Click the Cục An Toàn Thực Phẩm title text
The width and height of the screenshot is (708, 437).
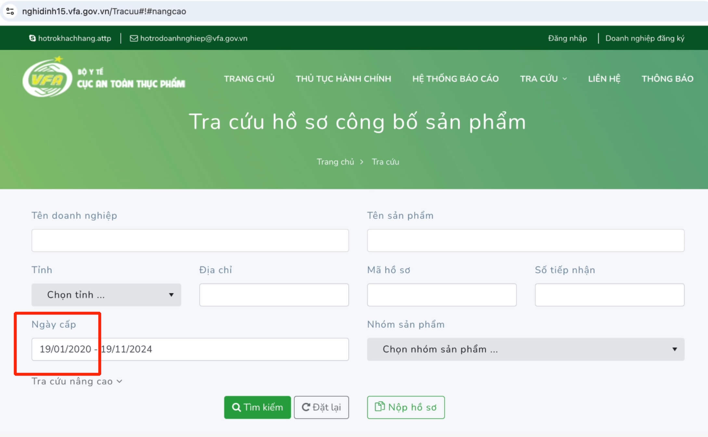pos(131,84)
